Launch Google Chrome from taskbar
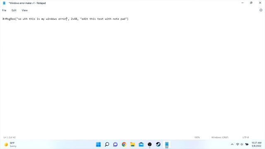 coord(124,144)
